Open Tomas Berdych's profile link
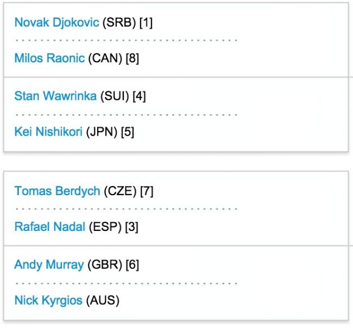Viewport: 353px width, 328px height. [57, 191]
